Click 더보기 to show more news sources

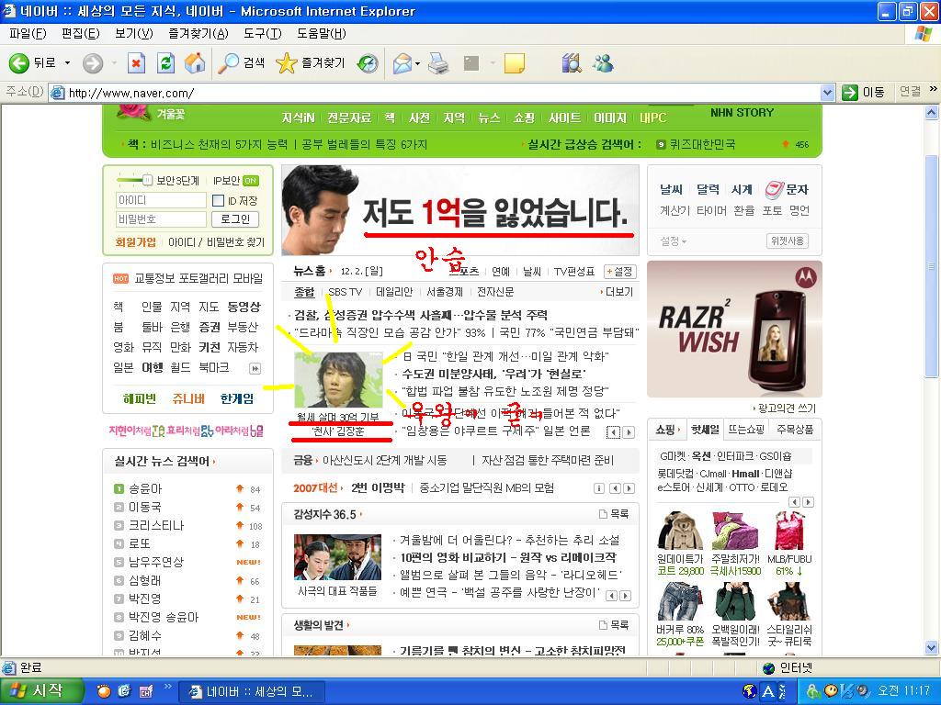coord(617,292)
